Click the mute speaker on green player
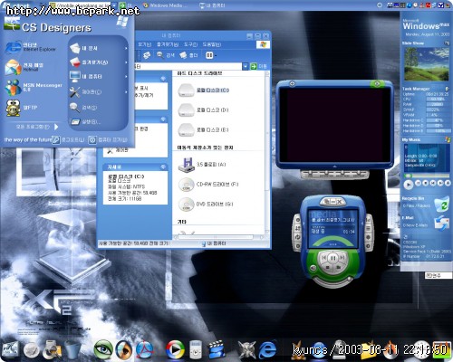 coord(313,267)
